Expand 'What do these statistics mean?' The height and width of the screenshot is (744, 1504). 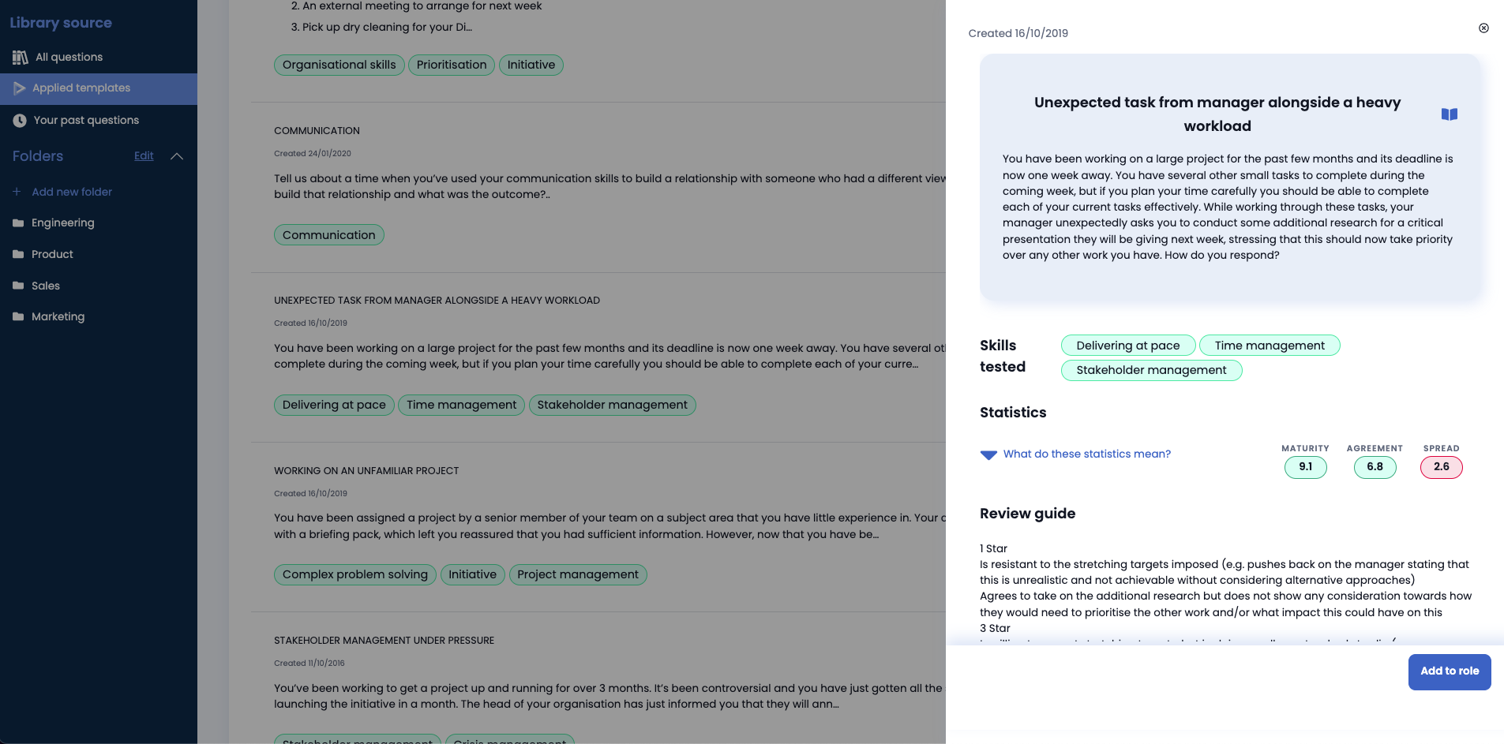tap(988, 454)
